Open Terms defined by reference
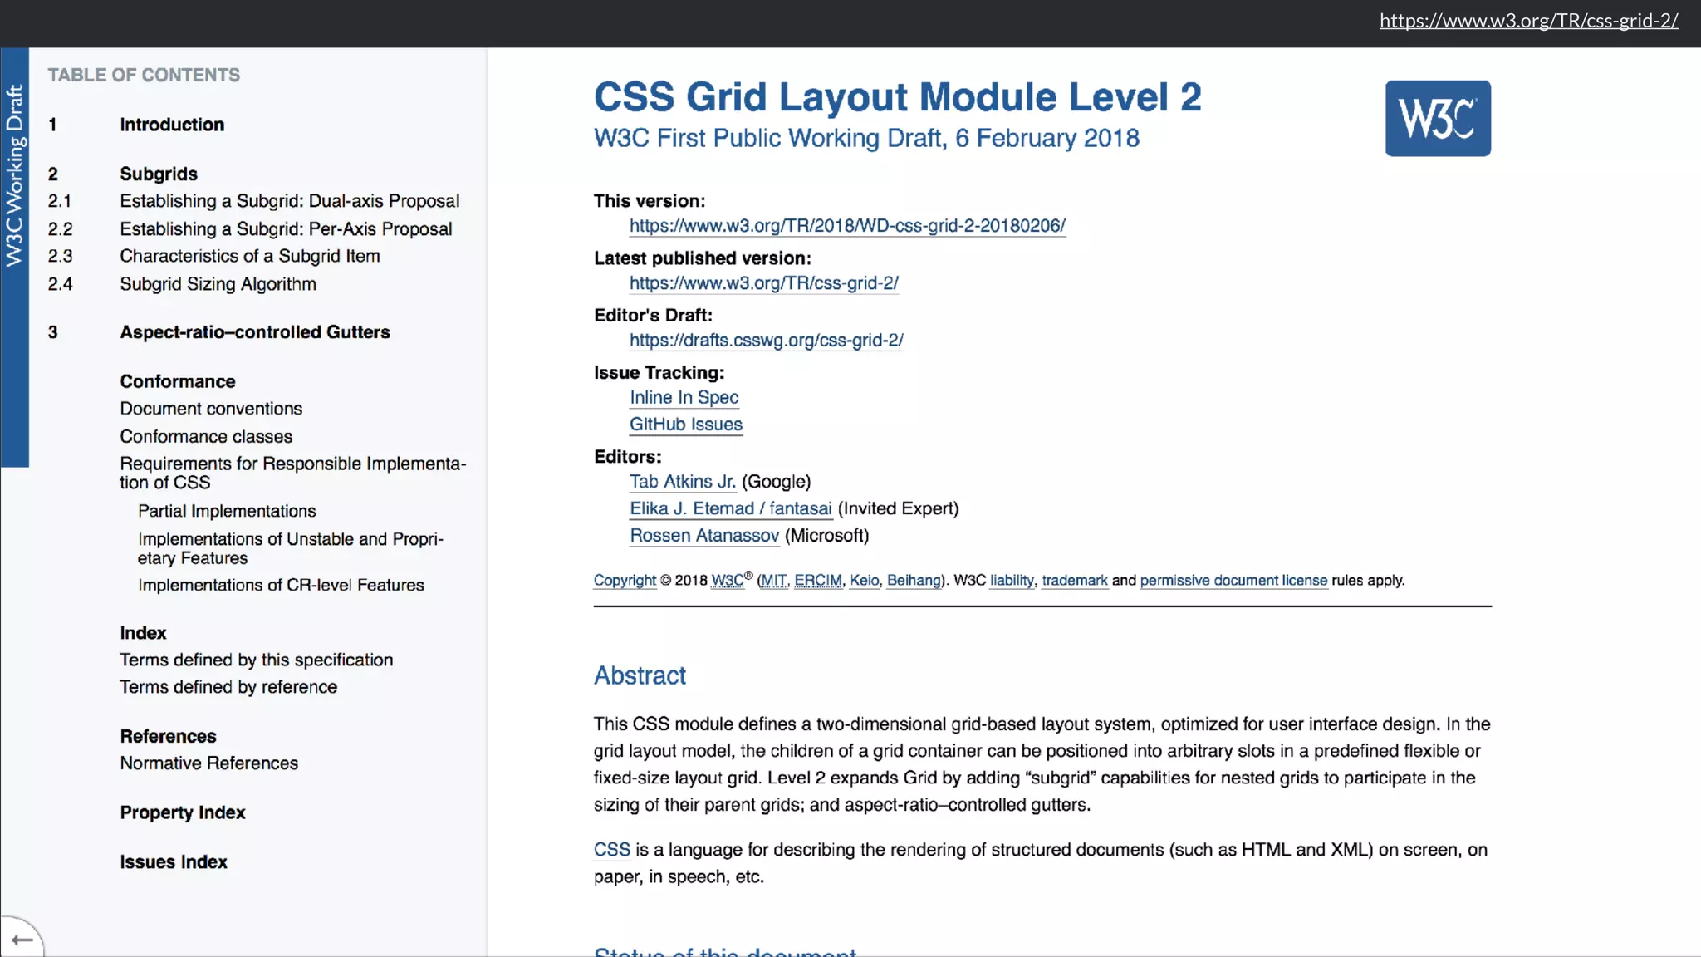Image resolution: width=1701 pixels, height=957 pixels. click(x=228, y=687)
